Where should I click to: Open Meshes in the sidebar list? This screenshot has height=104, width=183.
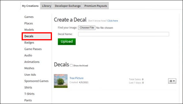click(x=29, y=68)
